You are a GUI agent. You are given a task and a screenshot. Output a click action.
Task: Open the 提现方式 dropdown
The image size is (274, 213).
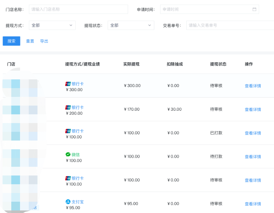pos(52,25)
